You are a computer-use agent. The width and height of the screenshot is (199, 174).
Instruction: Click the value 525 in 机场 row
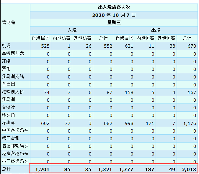[x=45, y=46]
